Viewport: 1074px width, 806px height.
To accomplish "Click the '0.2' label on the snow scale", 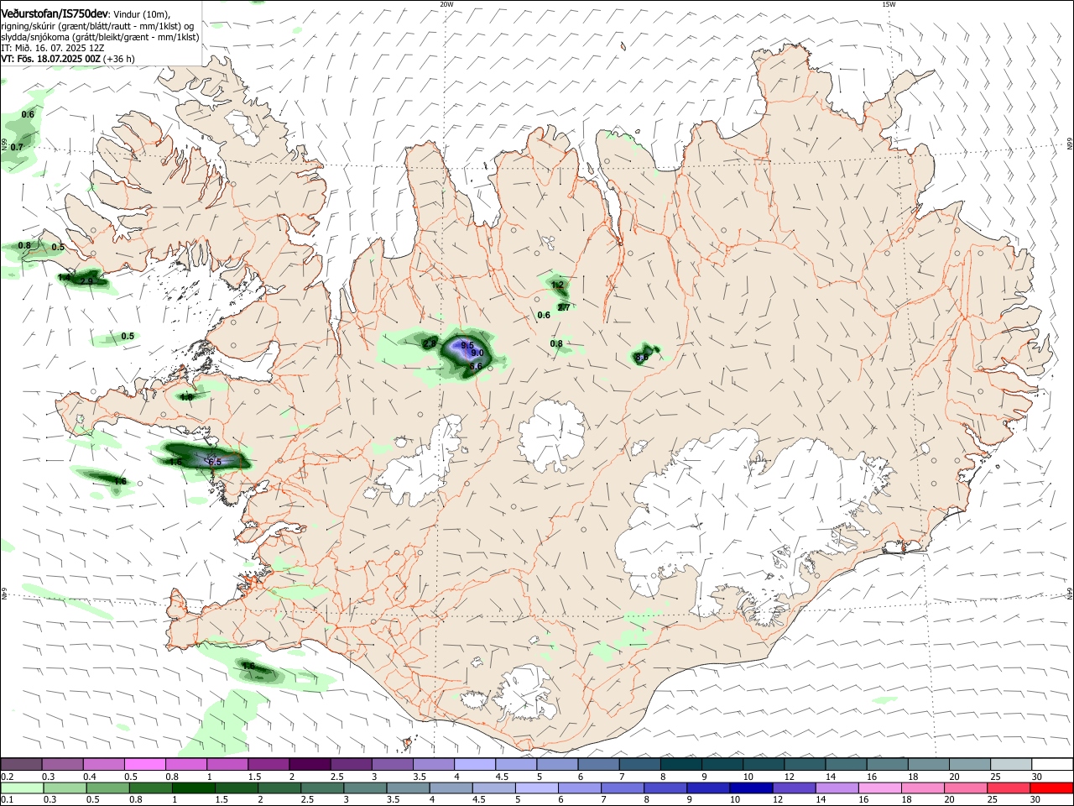I will coord(6,777).
